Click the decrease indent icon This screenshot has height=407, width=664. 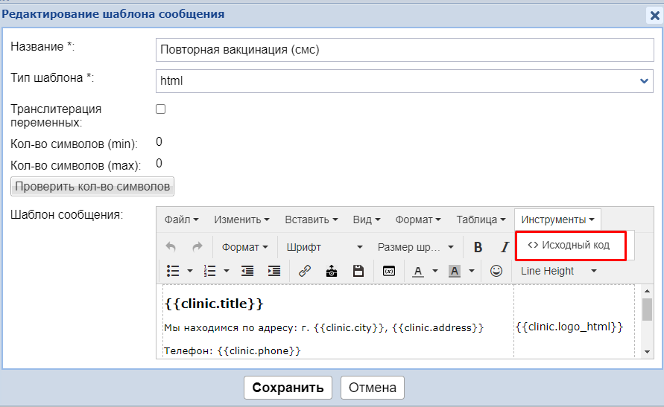(247, 271)
